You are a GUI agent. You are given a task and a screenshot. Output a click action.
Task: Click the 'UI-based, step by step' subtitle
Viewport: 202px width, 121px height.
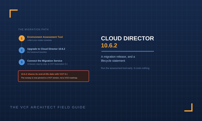pos(47,64)
